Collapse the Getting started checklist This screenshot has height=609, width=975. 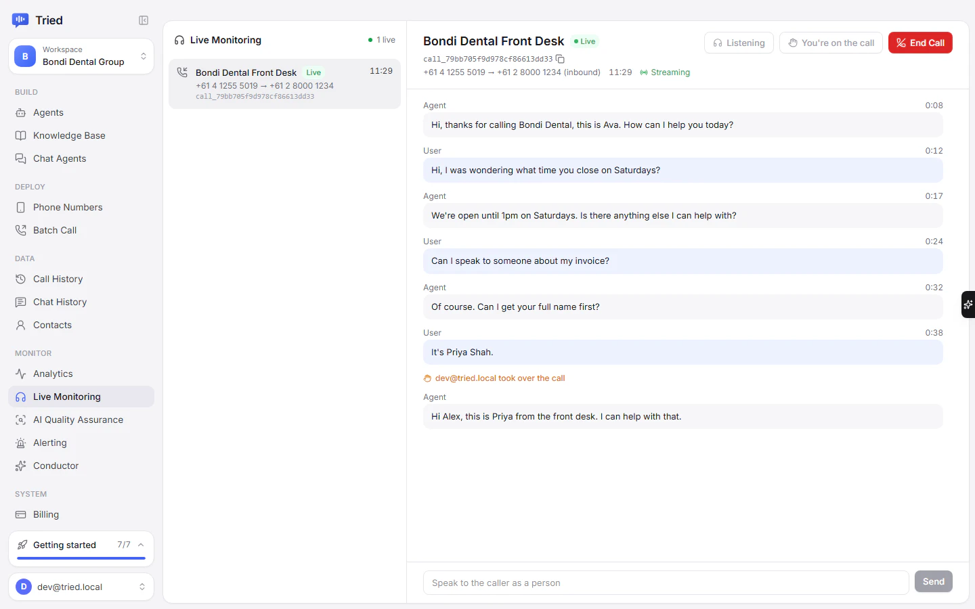141,545
